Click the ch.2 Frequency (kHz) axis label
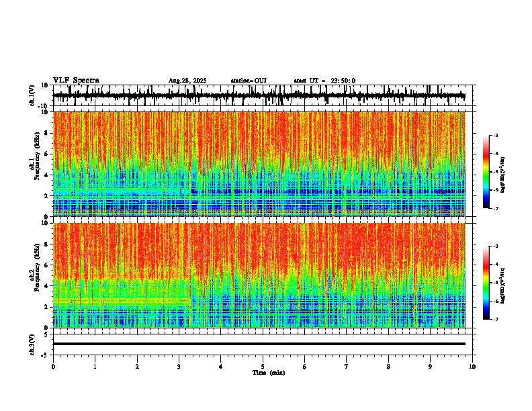This screenshot has height=411, width=532. (36, 269)
